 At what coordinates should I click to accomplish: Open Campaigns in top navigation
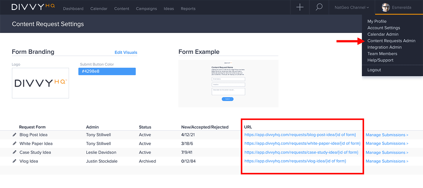pyautogui.click(x=147, y=8)
